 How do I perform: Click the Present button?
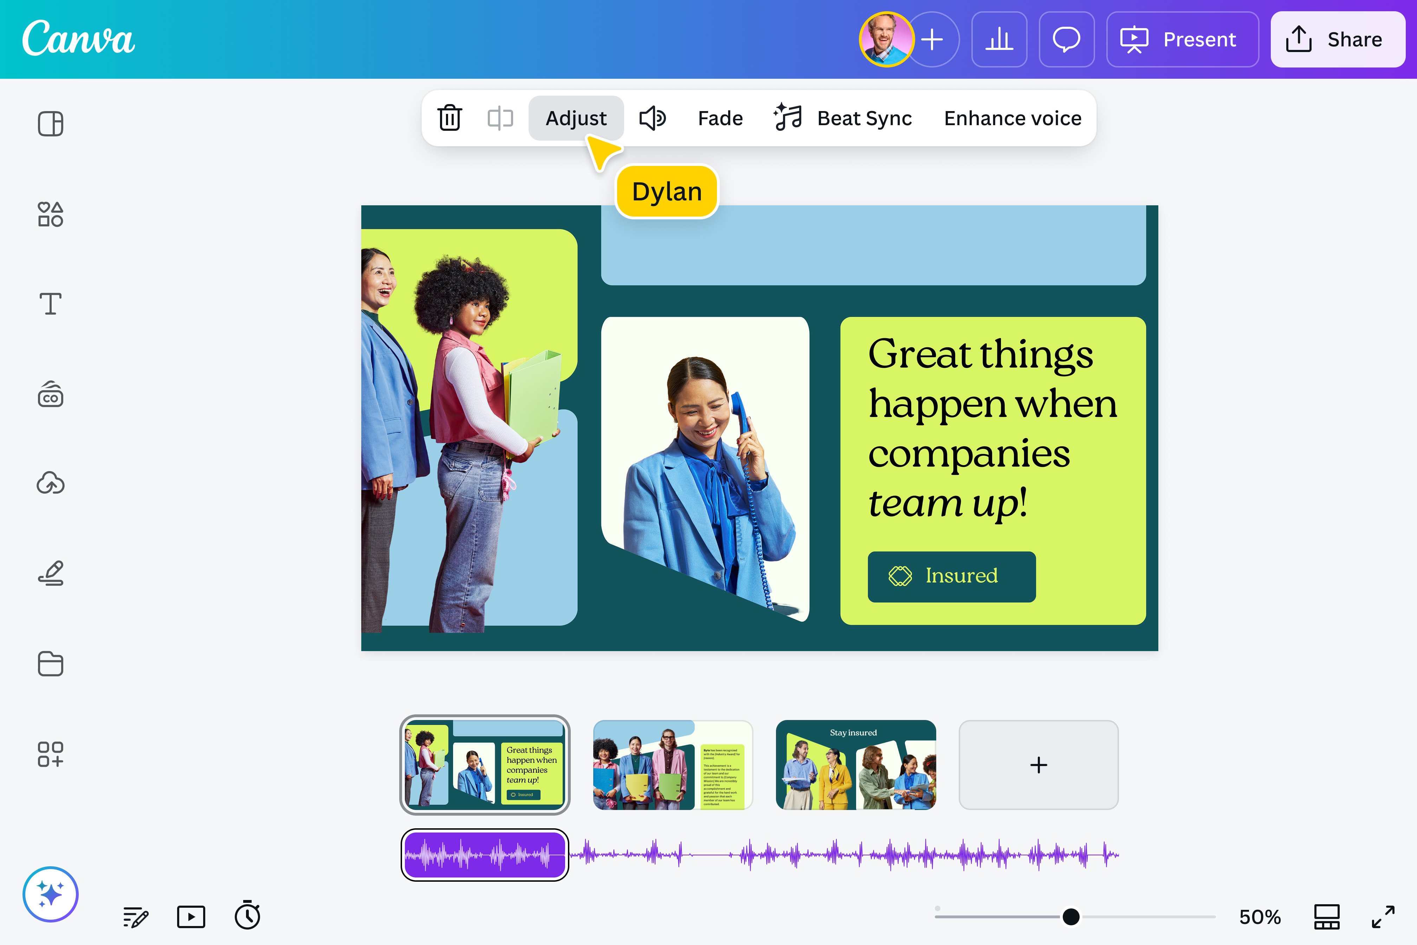click(x=1182, y=40)
